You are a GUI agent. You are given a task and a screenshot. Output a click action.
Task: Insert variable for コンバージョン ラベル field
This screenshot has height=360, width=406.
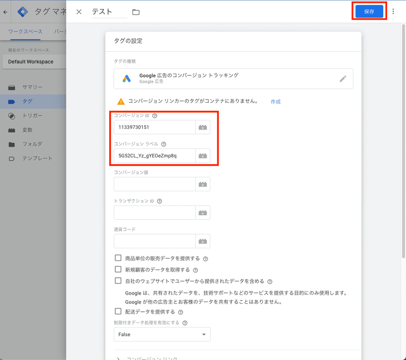[202, 156]
